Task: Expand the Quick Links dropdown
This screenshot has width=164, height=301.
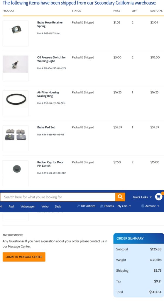Action: click(x=142, y=197)
